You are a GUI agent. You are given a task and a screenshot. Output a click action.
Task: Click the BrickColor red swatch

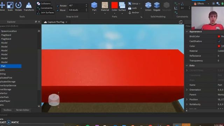tap(219, 36)
